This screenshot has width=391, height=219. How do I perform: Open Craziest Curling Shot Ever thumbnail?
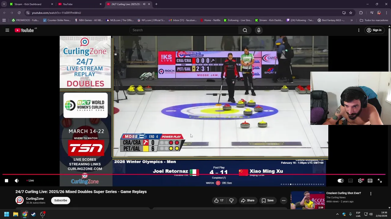tap(307, 200)
